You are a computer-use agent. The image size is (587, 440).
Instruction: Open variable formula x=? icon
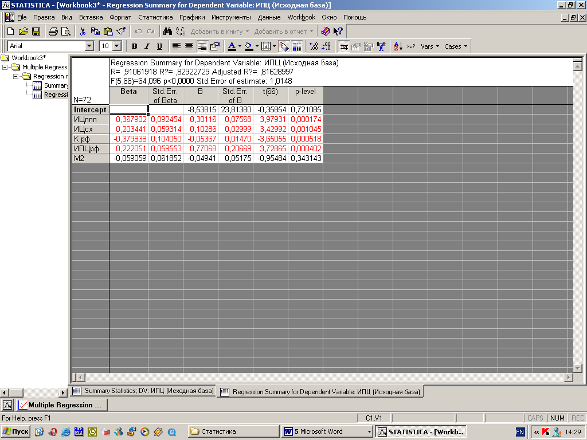tap(411, 46)
